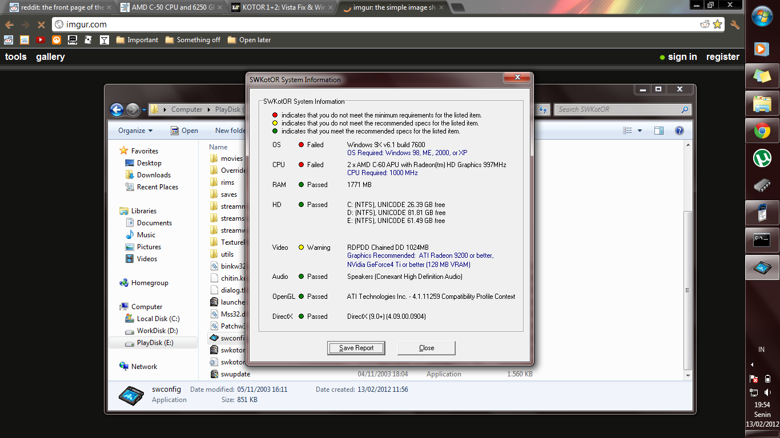Image resolution: width=780 pixels, height=438 pixels.
Task: Open uTorrent from the taskbar
Action: [x=762, y=158]
